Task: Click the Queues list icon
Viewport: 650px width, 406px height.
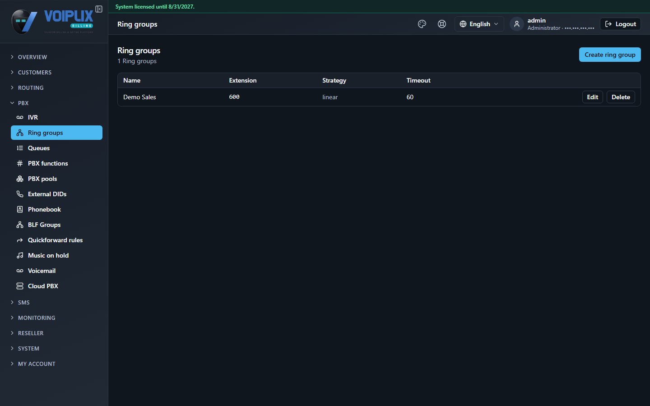Action: point(20,148)
